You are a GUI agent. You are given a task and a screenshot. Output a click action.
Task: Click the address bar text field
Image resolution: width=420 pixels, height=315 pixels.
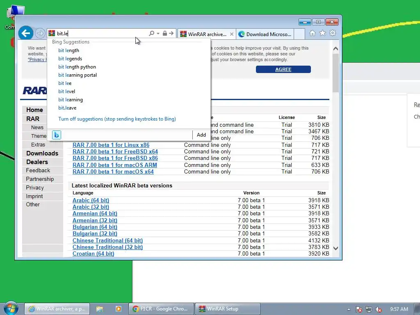pyautogui.click(x=102, y=34)
